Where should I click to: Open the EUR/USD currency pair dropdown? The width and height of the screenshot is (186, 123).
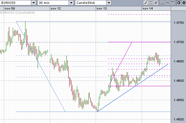(33, 3)
